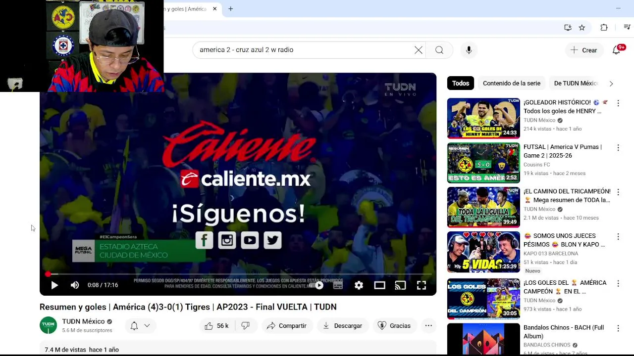Open the TUDN México channel avatar

(x=49, y=325)
